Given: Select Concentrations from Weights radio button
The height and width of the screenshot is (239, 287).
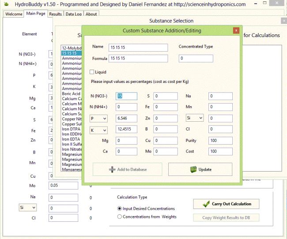Looking at the screenshot, I should coord(120,217).
